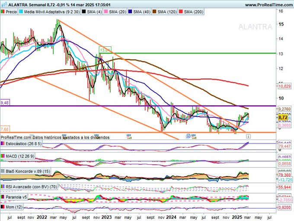Open the document event icon near 2024

[x=188, y=136]
